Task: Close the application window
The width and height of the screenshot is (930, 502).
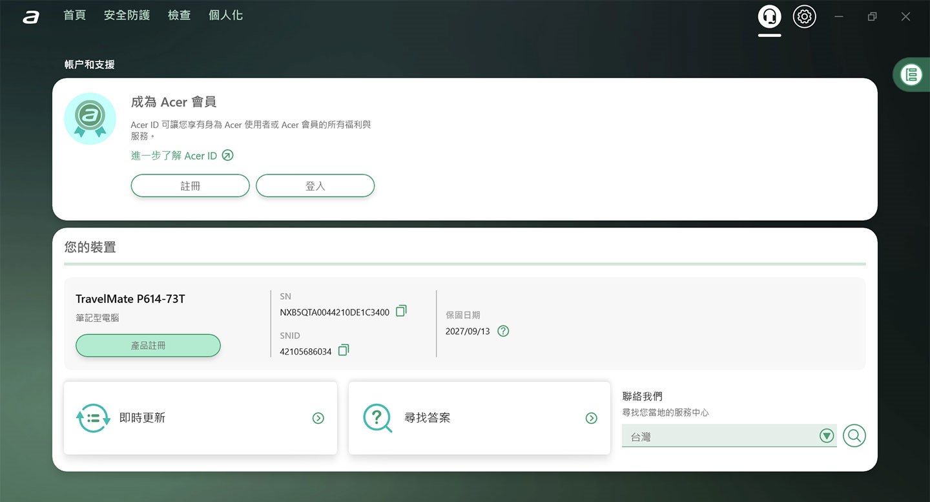Action: tap(905, 17)
